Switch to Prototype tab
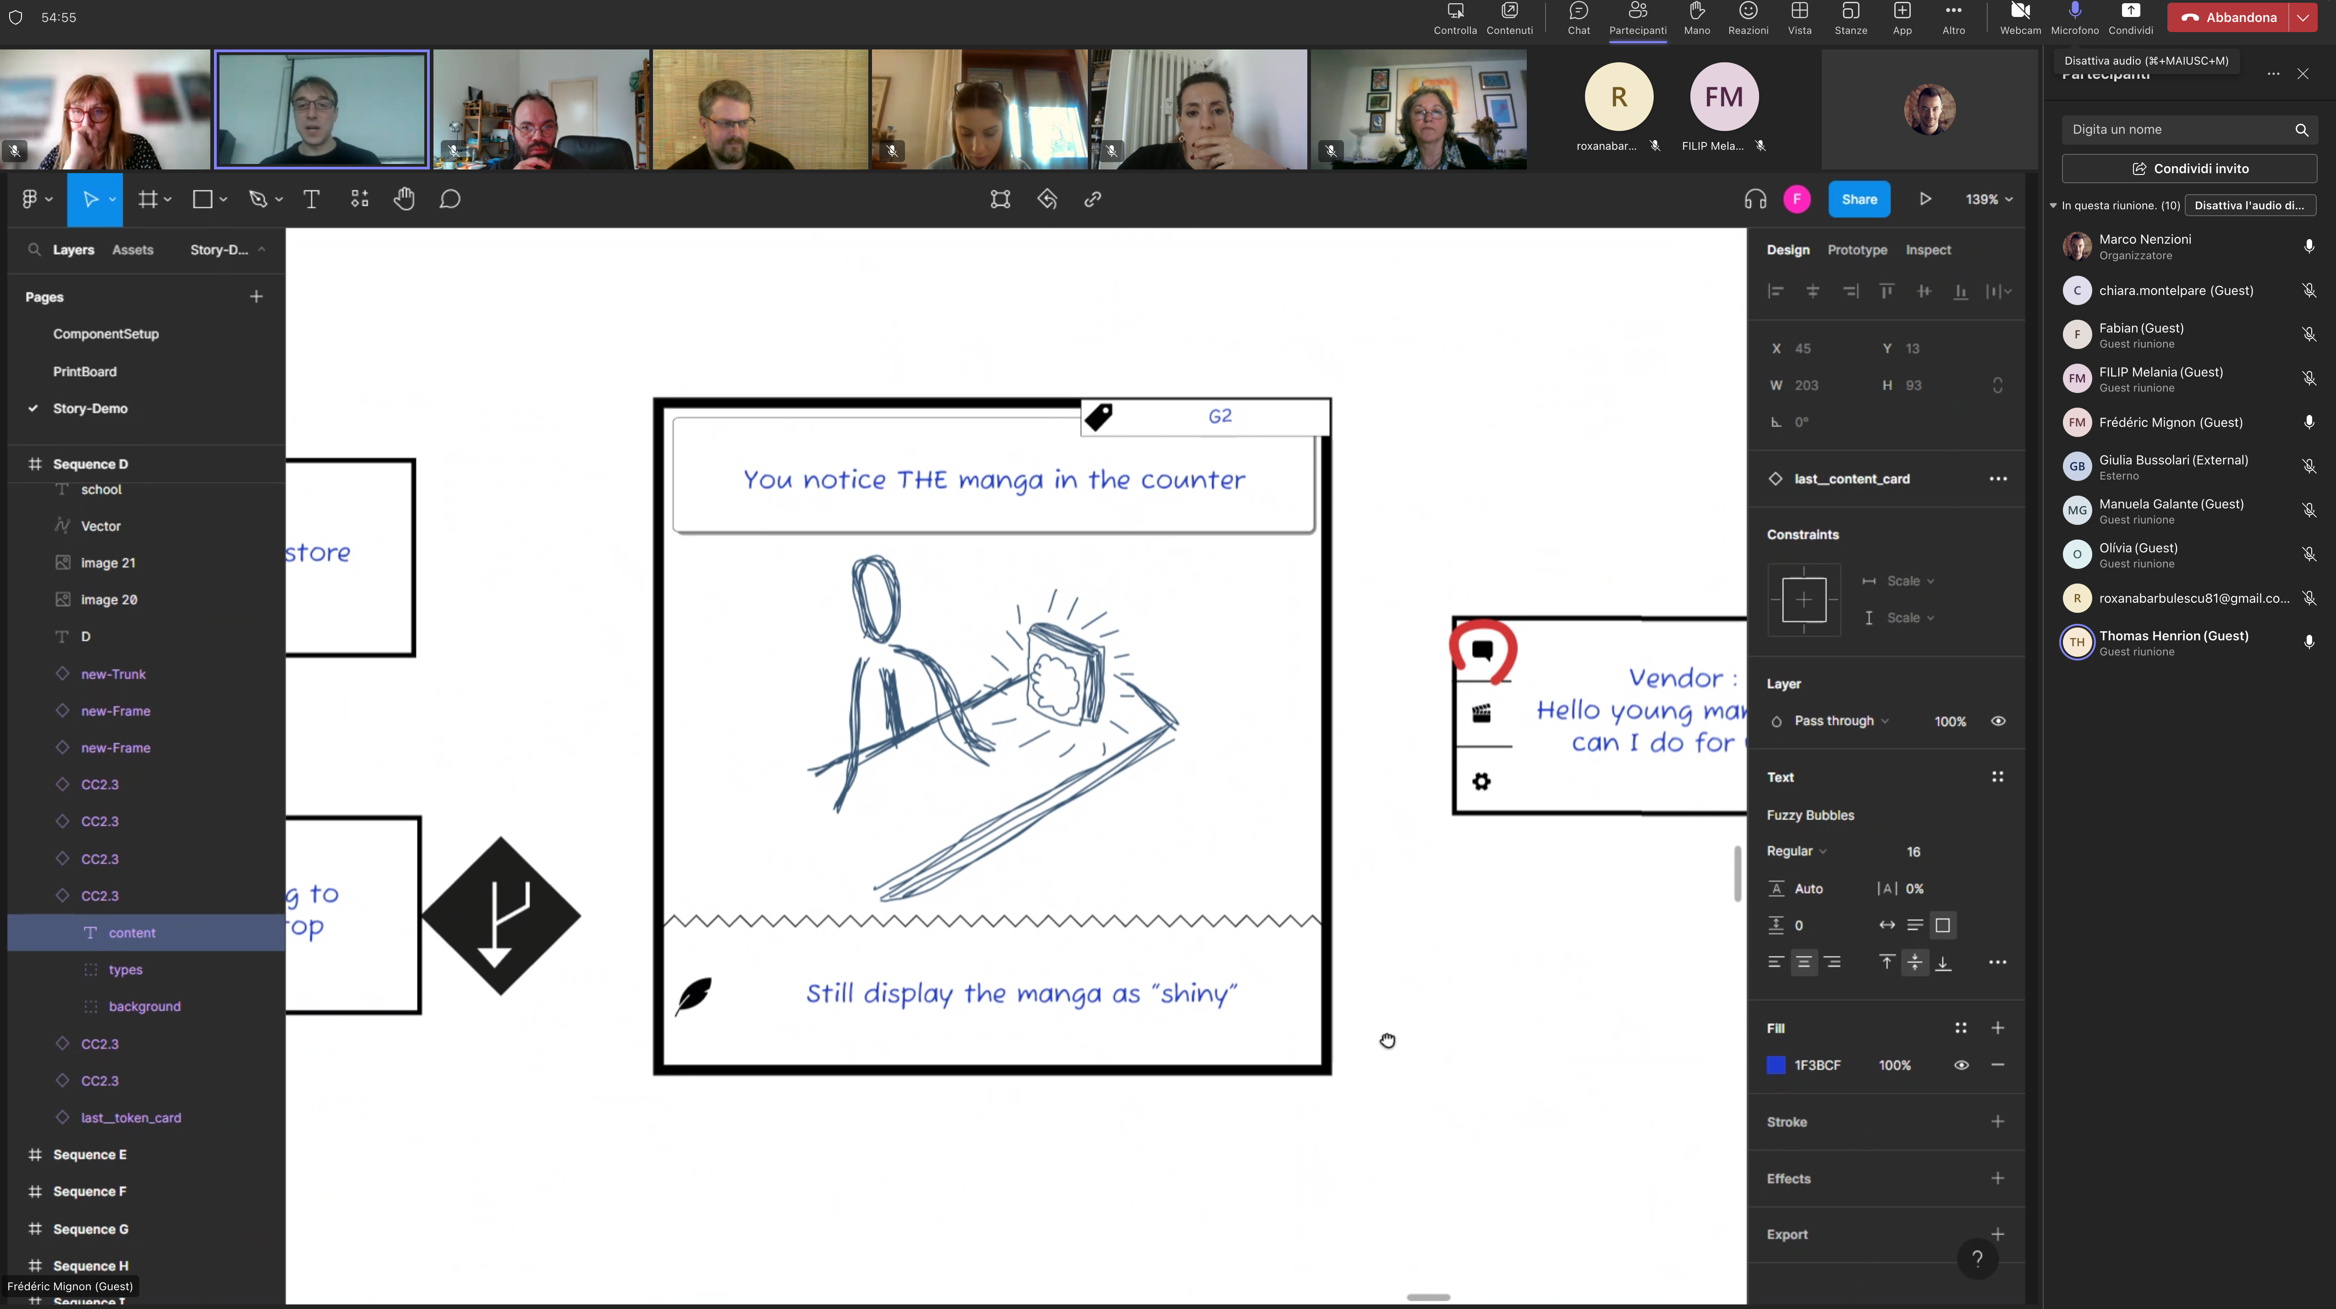The width and height of the screenshot is (2336, 1309). coord(1856,249)
